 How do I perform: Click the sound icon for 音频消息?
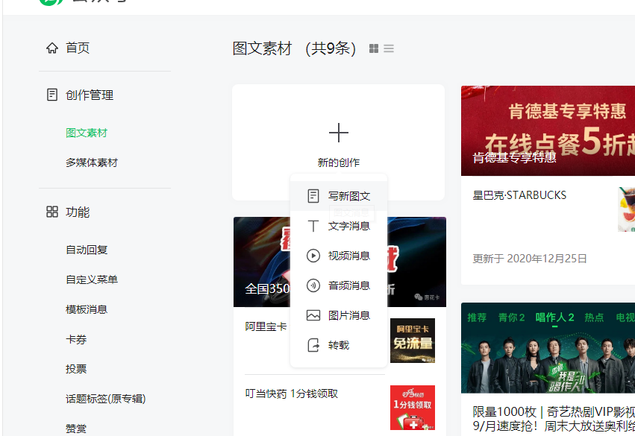pyautogui.click(x=313, y=285)
